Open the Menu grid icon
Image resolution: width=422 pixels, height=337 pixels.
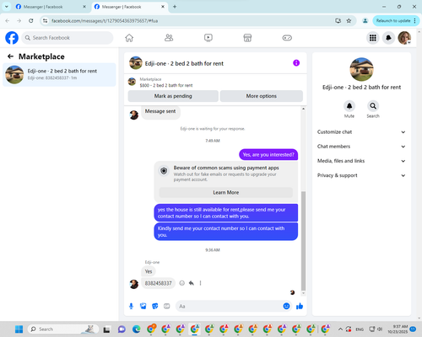pyautogui.click(x=373, y=38)
